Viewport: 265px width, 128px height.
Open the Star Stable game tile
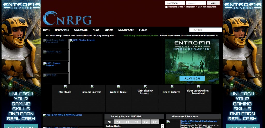point(65,98)
